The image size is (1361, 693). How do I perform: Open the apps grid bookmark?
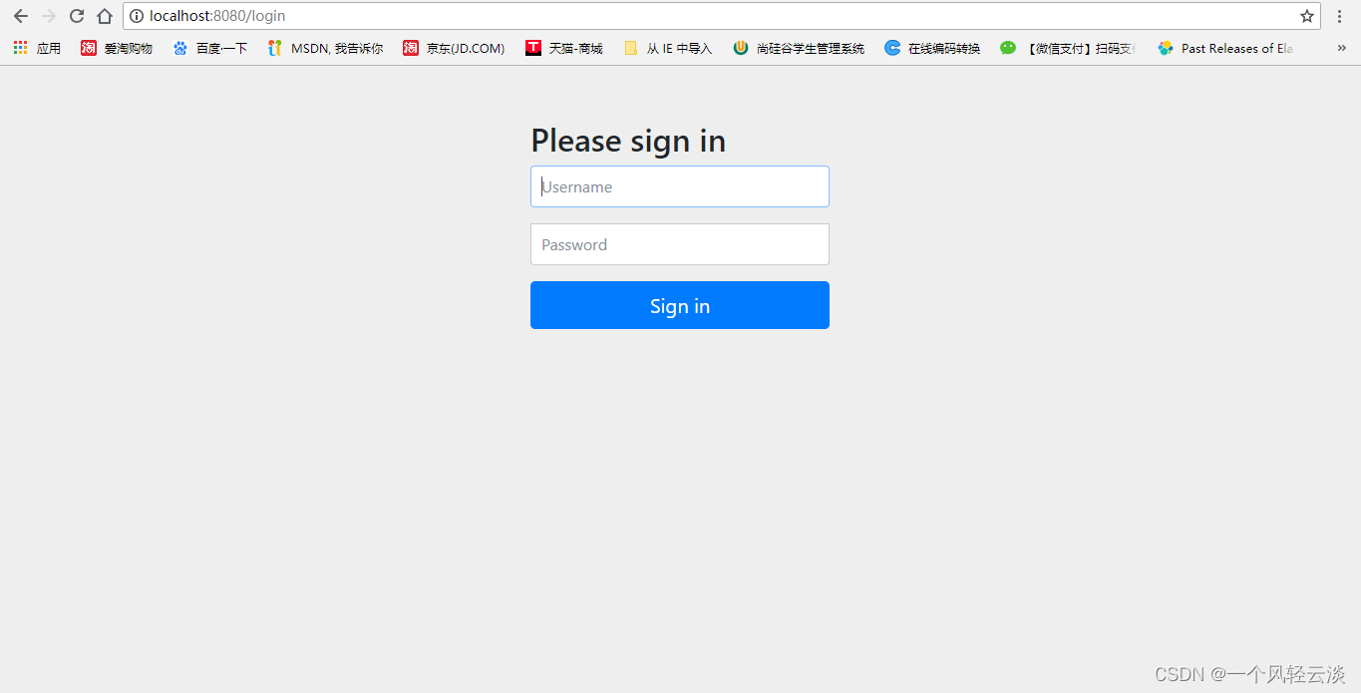click(37, 48)
